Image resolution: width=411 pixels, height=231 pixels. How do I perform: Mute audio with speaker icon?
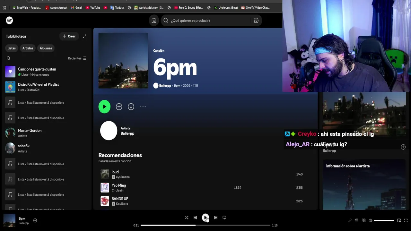pos(371,220)
